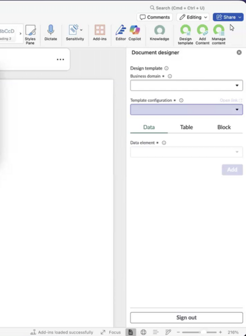The width and height of the screenshot is (246, 336).
Task: Open the Add-ins gallery
Action: [x=99, y=33]
